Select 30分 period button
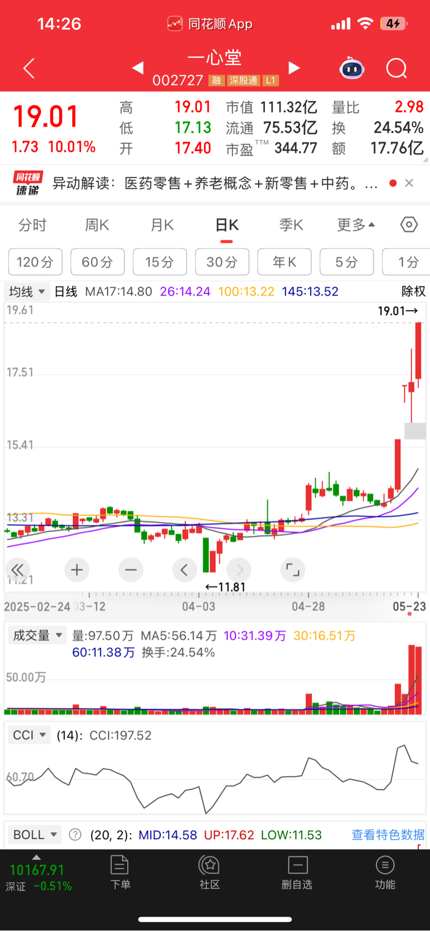 point(222,262)
